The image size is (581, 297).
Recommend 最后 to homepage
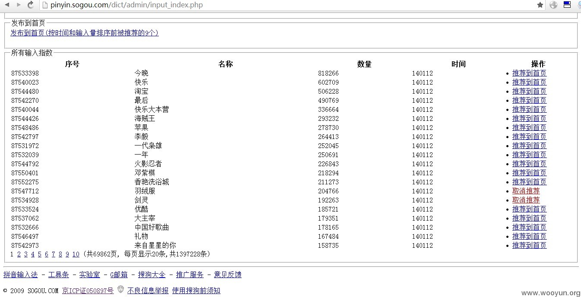click(529, 100)
